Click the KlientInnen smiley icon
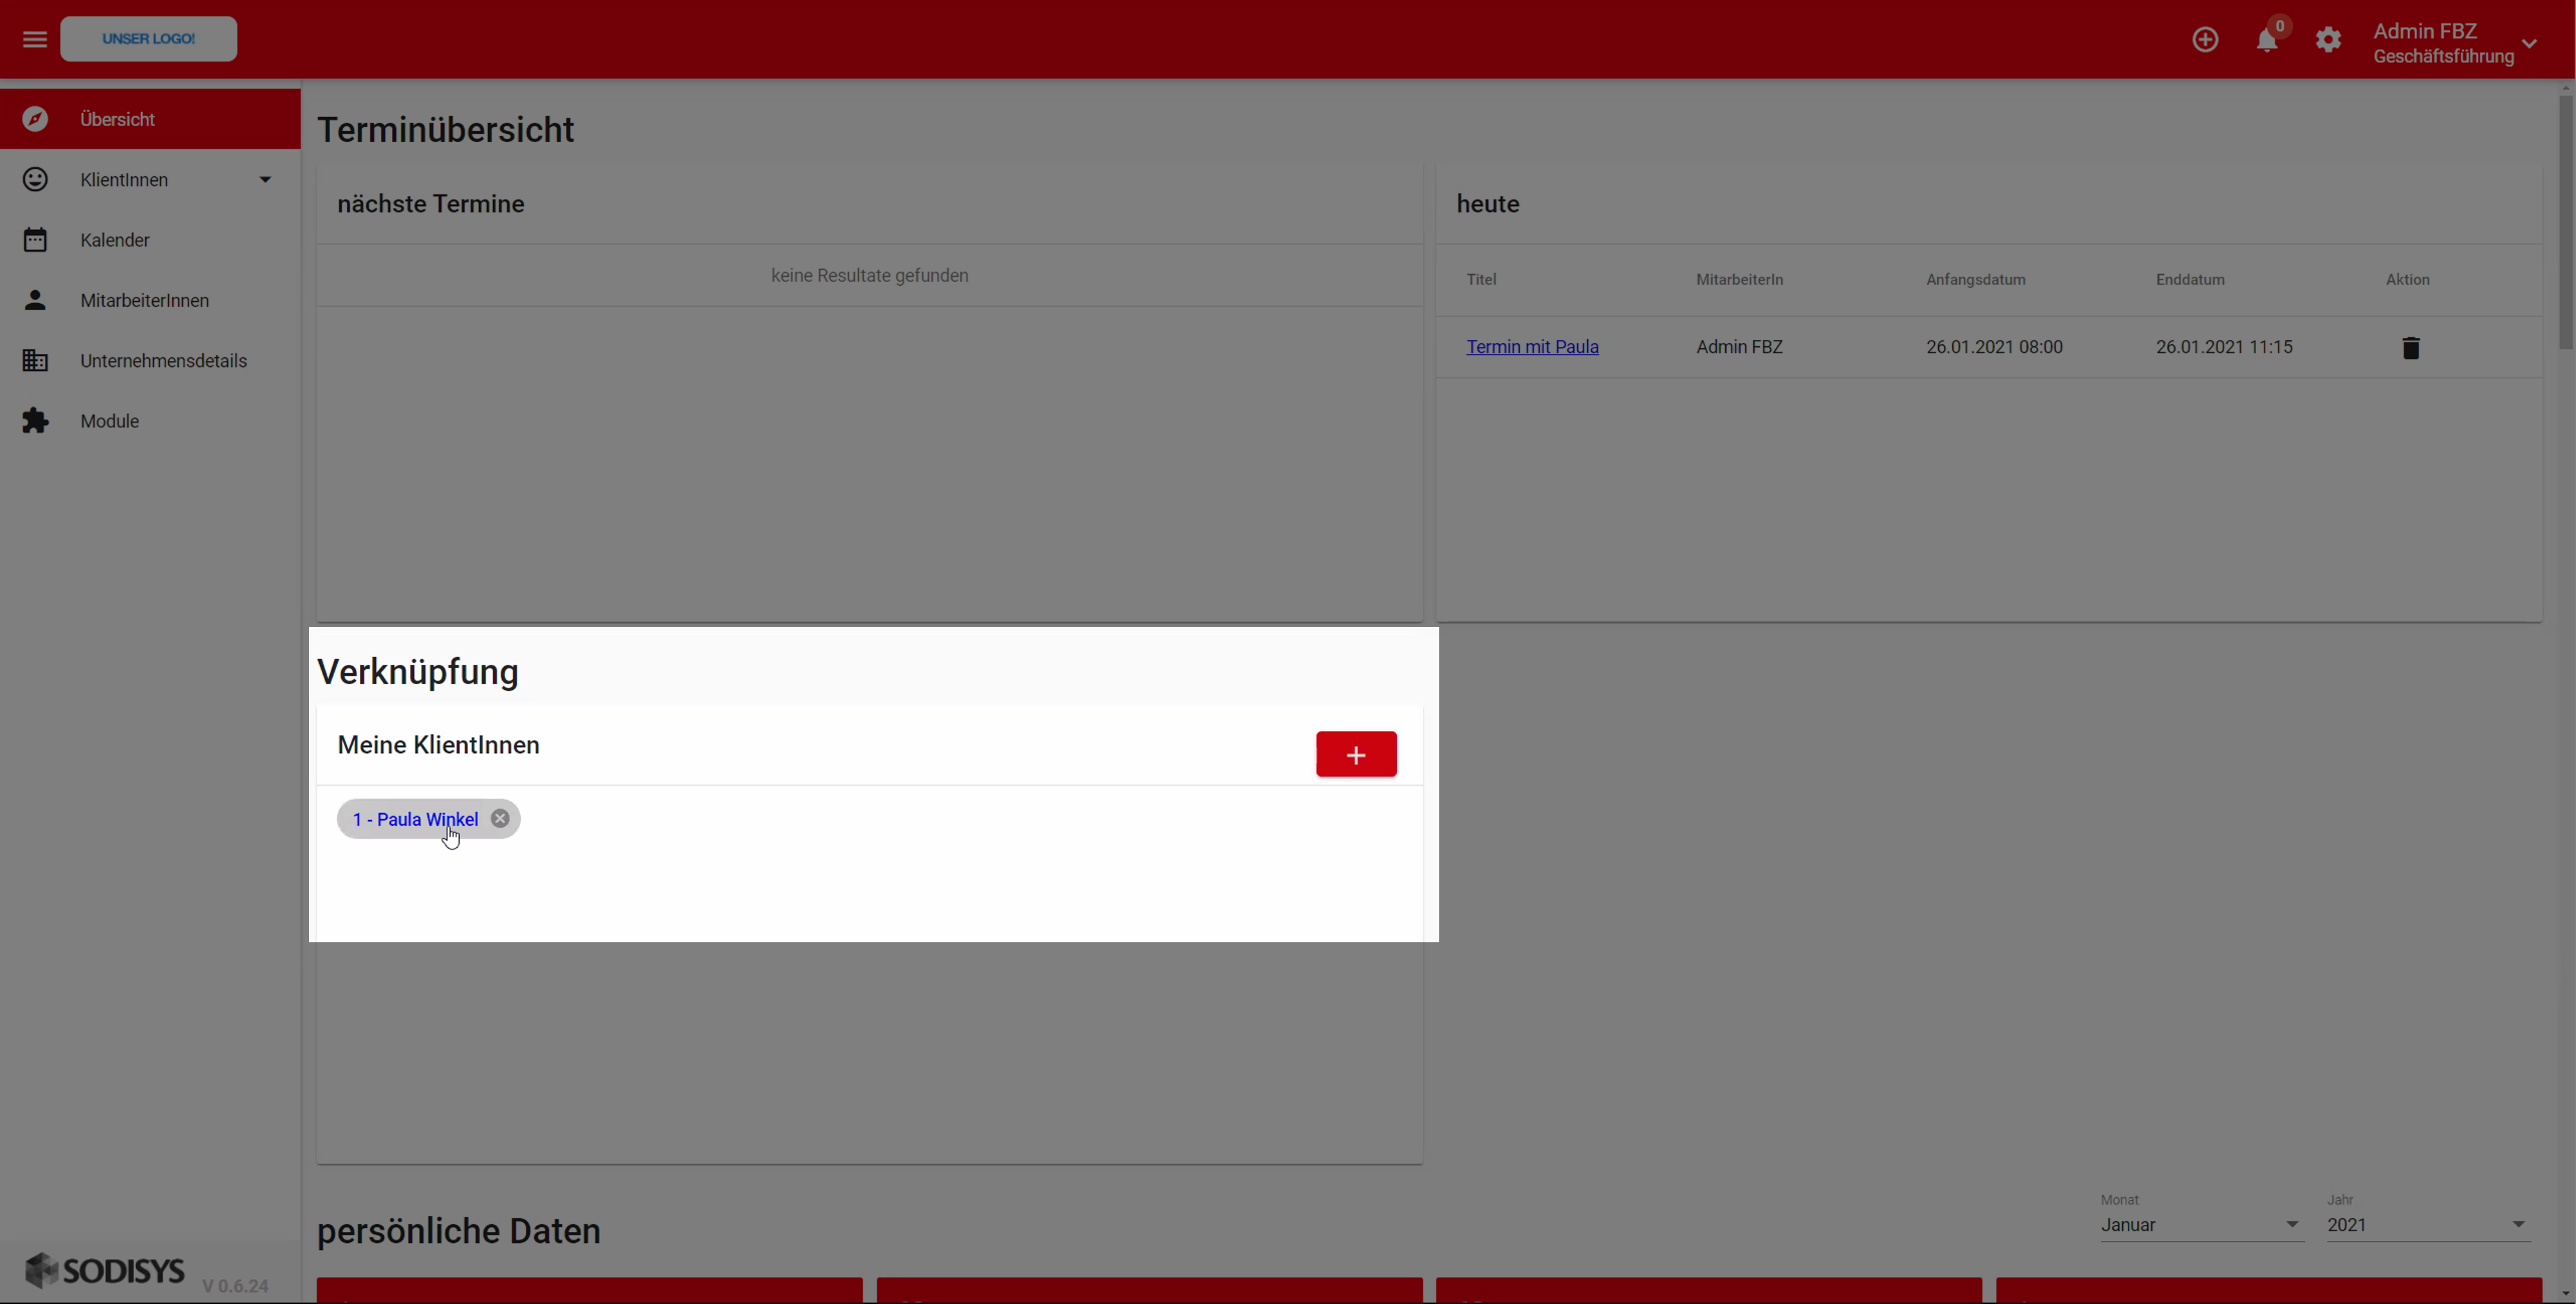2576x1304 pixels. [x=35, y=180]
